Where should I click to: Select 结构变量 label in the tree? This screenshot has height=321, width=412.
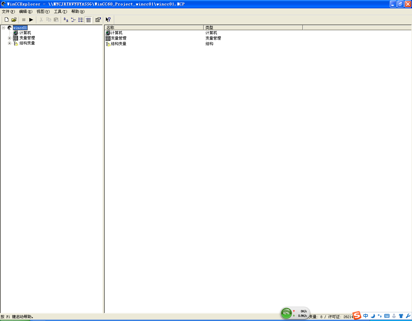[x=27, y=43]
